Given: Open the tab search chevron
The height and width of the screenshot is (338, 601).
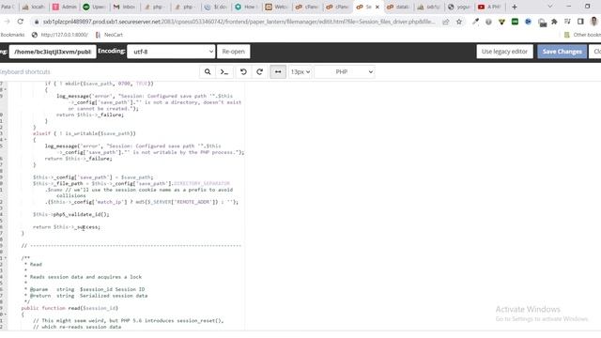Looking at the screenshot, I should [550, 7].
